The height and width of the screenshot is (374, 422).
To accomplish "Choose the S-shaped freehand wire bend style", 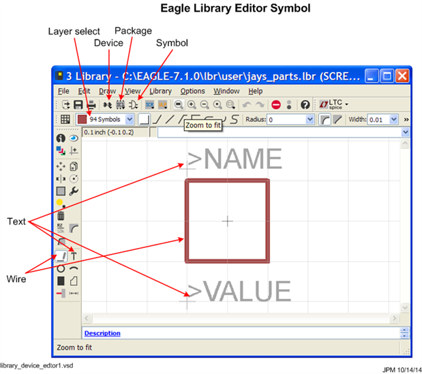I will pos(235,119).
